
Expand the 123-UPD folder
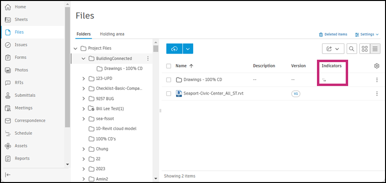pos(83,78)
